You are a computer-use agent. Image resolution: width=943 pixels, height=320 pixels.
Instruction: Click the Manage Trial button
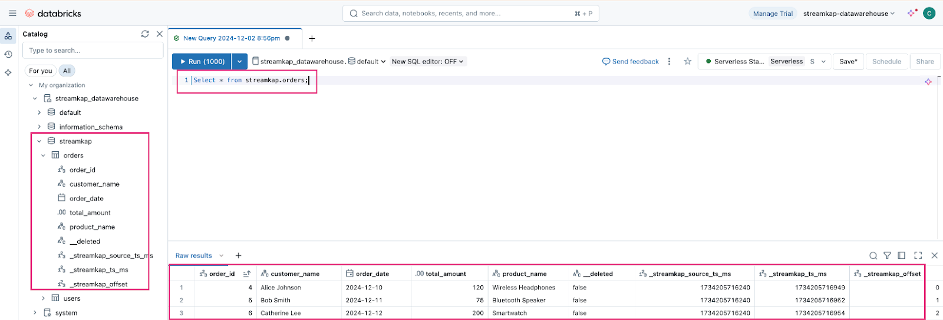pos(773,13)
